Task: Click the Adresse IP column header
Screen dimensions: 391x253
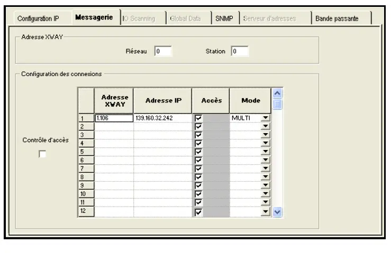Action: 162,100
